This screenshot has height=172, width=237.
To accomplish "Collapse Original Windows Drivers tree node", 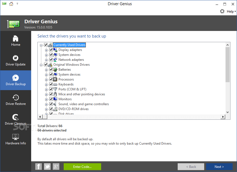I will pyautogui.click(x=41, y=65).
